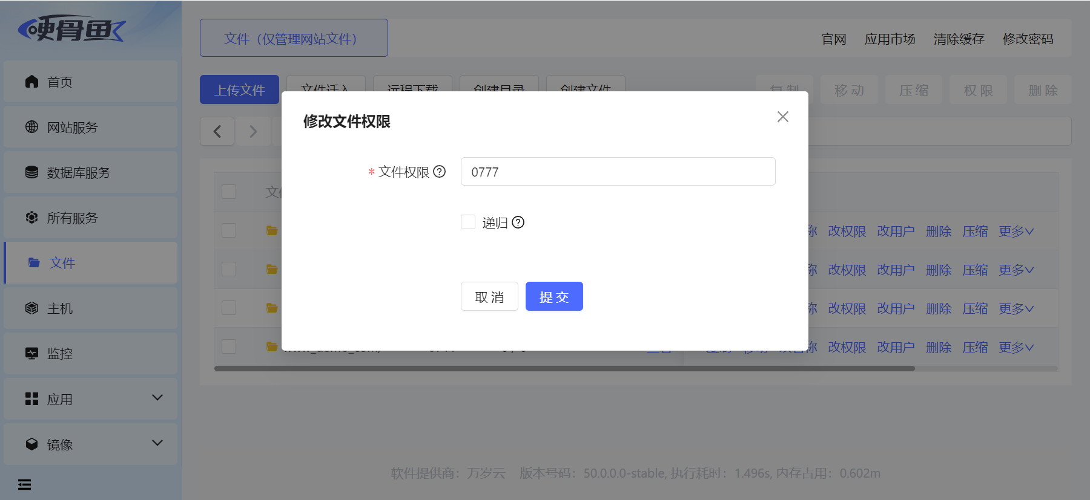1090x500 pixels.
Task: Click the box icon beside 镜像
Action: (31, 444)
